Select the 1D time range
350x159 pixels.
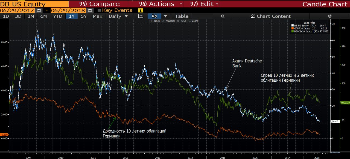pyautogui.click(x=6, y=16)
